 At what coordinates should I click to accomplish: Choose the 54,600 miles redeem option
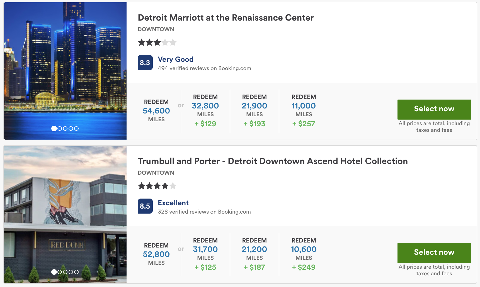[156, 111]
